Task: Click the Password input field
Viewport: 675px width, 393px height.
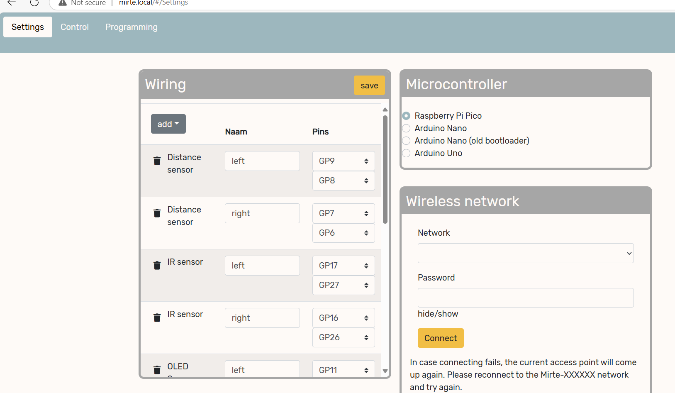Action: (526, 298)
